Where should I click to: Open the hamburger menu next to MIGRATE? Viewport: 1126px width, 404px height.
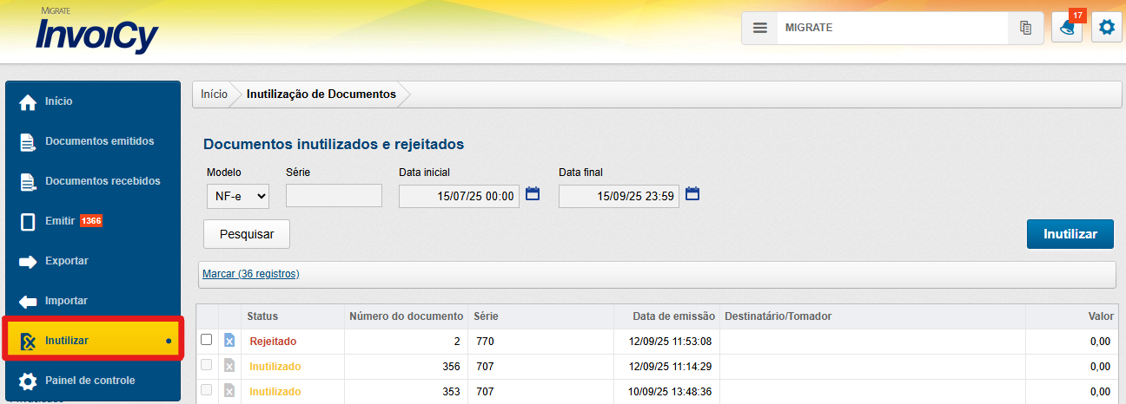tap(759, 28)
